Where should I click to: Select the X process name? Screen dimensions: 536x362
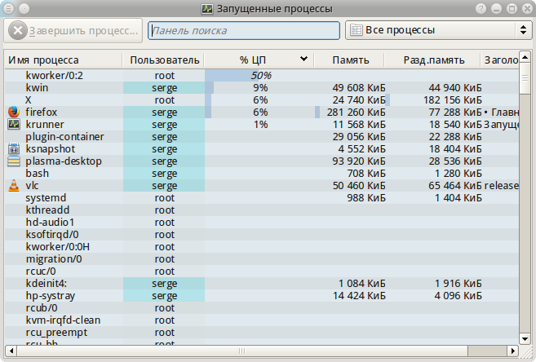click(x=29, y=99)
